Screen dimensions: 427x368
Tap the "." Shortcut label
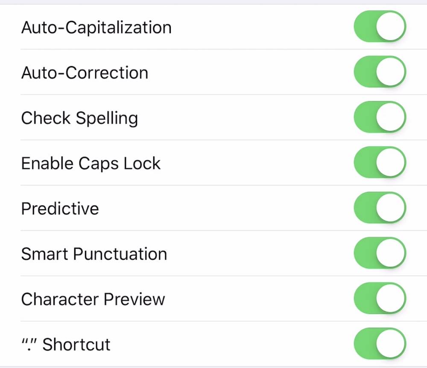point(65,344)
